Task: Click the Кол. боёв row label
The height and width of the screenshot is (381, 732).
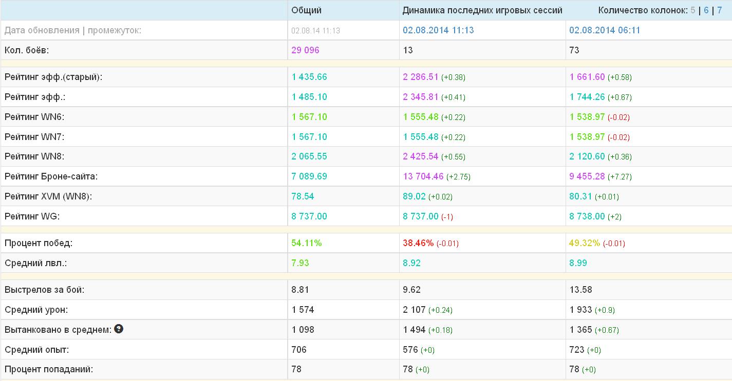Action: click(27, 50)
